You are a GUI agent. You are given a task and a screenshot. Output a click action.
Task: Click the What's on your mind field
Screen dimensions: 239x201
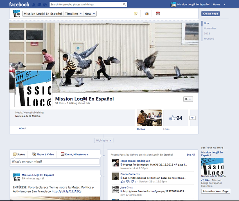tap(55, 162)
